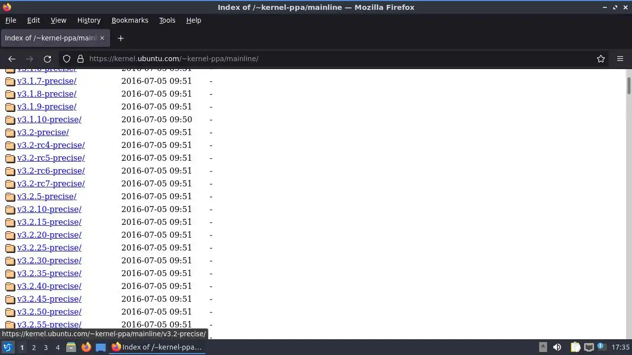Open the v3.1.7-precise/ directory link
Viewport: 632px width, 355px height.
(x=47, y=81)
